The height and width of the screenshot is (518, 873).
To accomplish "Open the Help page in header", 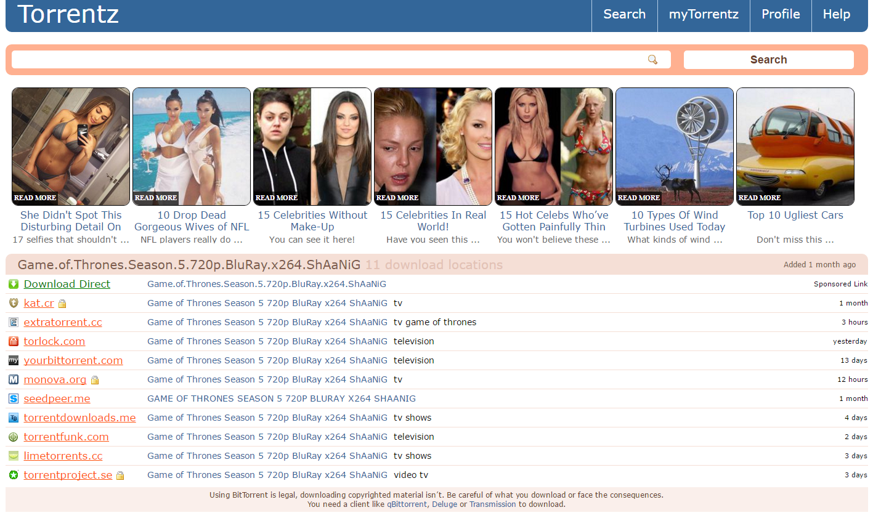I will 837,14.
